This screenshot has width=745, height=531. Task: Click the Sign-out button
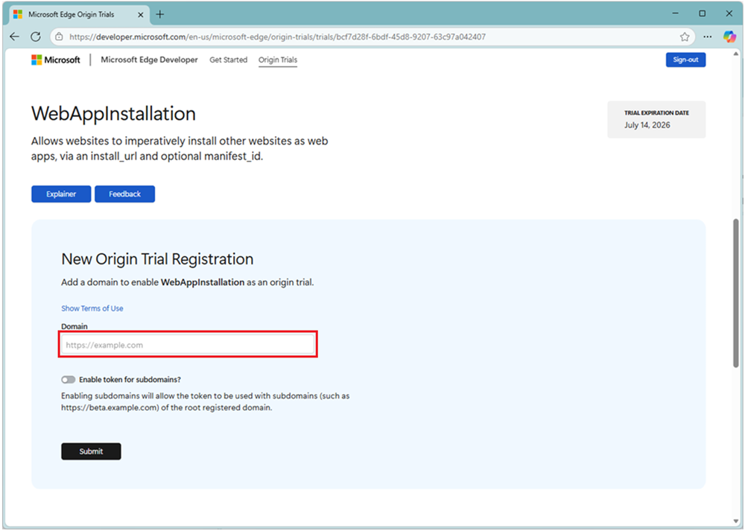(x=685, y=60)
